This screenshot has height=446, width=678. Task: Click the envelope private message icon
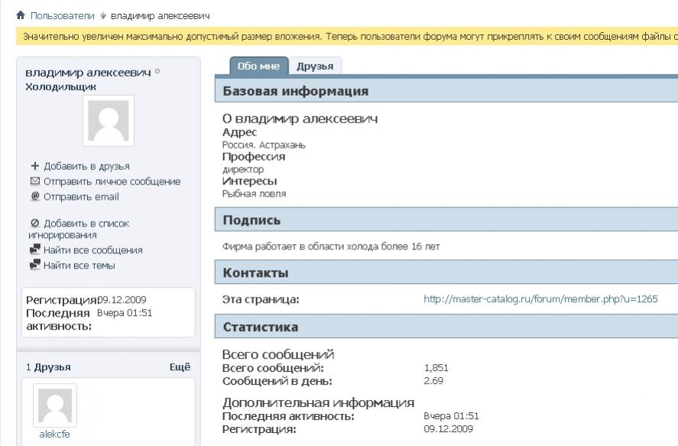click(x=34, y=181)
